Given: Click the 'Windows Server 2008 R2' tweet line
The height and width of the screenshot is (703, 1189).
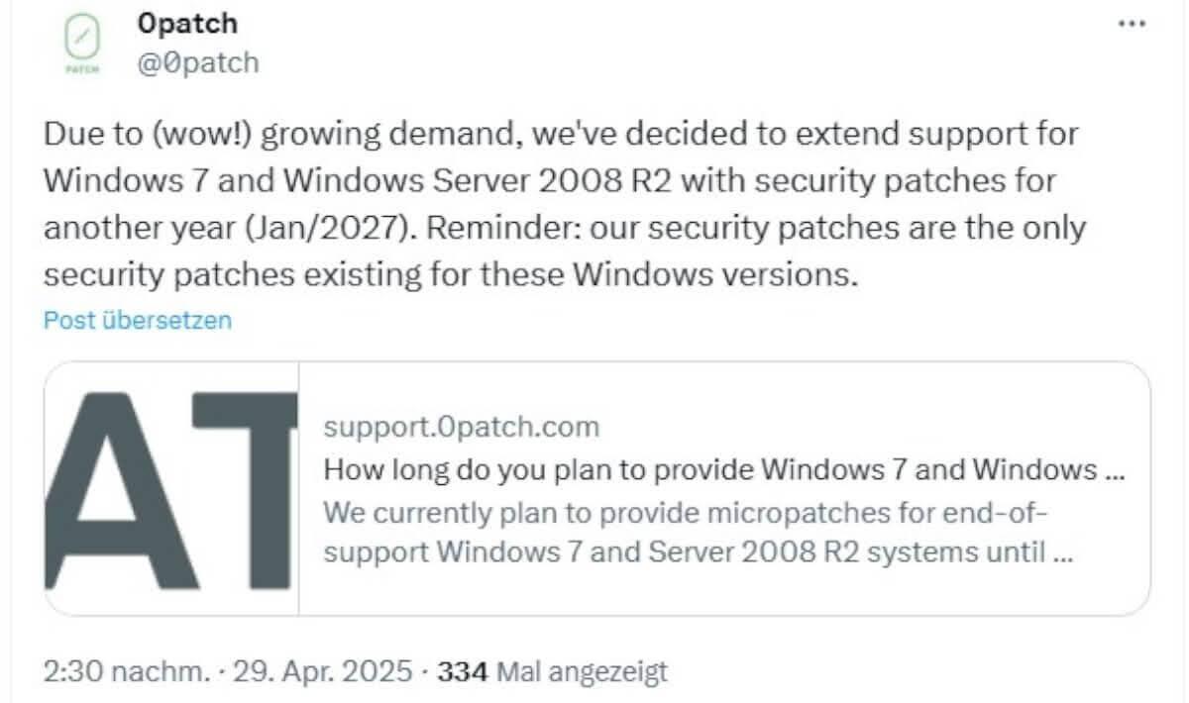Looking at the screenshot, I should click(550, 181).
